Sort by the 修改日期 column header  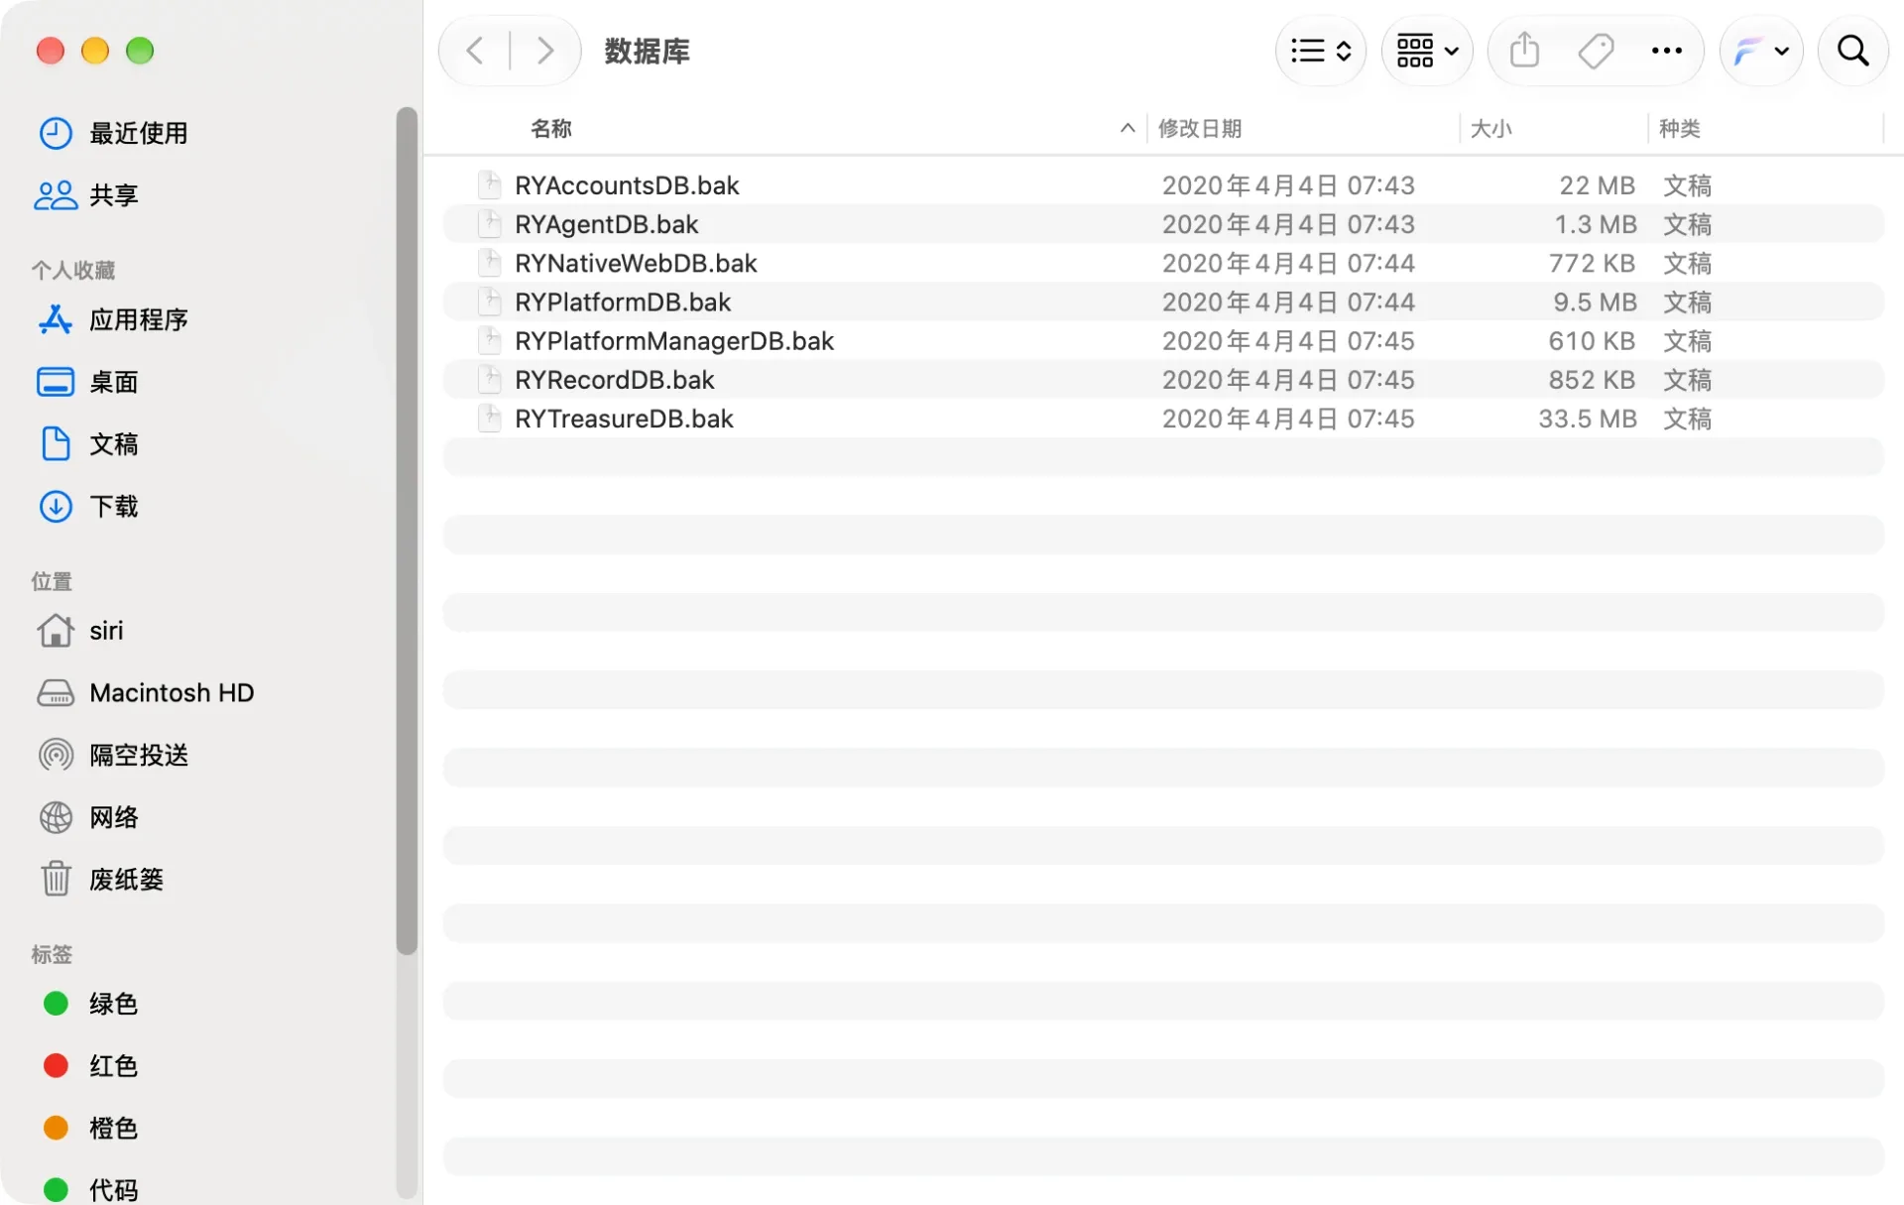pos(1200,129)
